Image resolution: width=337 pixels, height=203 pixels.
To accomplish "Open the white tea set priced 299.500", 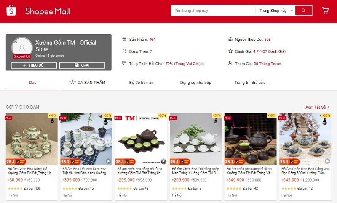I will click(x=196, y=139).
